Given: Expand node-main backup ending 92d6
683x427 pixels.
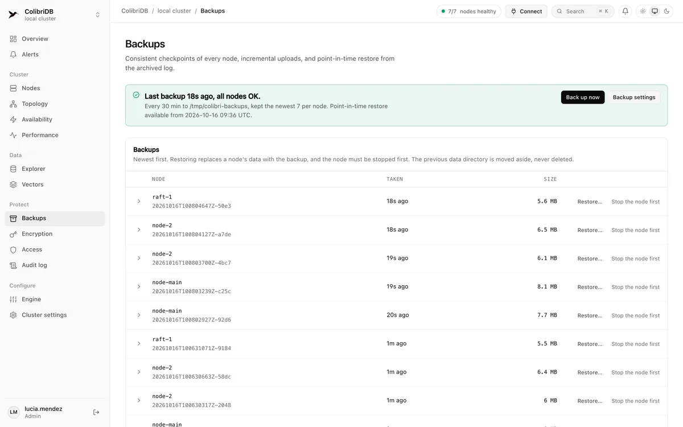Looking at the screenshot, I should 139,315.
